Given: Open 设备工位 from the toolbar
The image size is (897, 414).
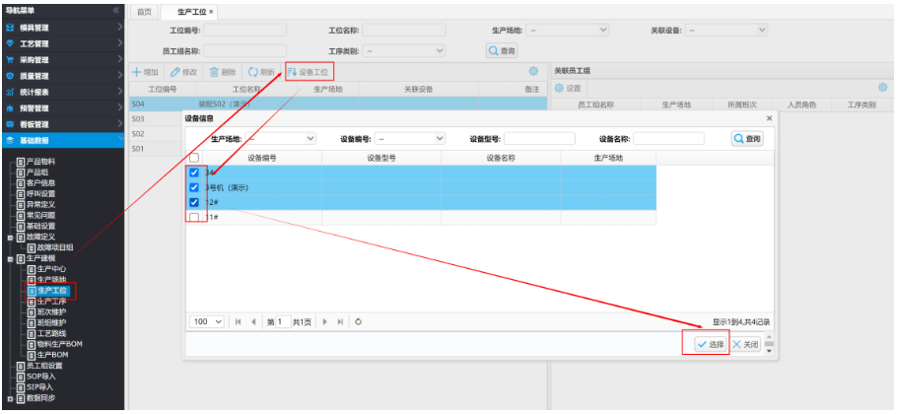Looking at the screenshot, I should point(309,72).
